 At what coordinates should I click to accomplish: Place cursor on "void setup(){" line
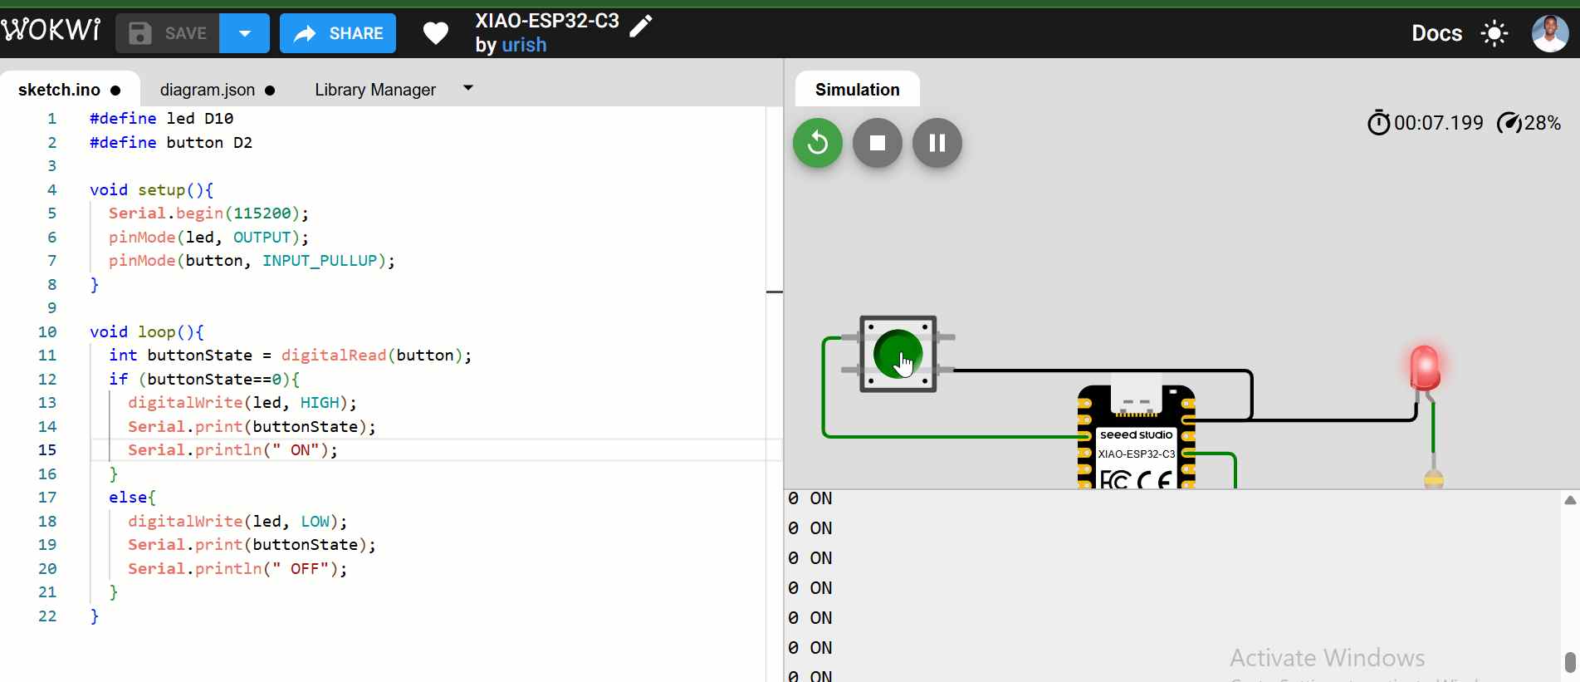[x=151, y=190]
